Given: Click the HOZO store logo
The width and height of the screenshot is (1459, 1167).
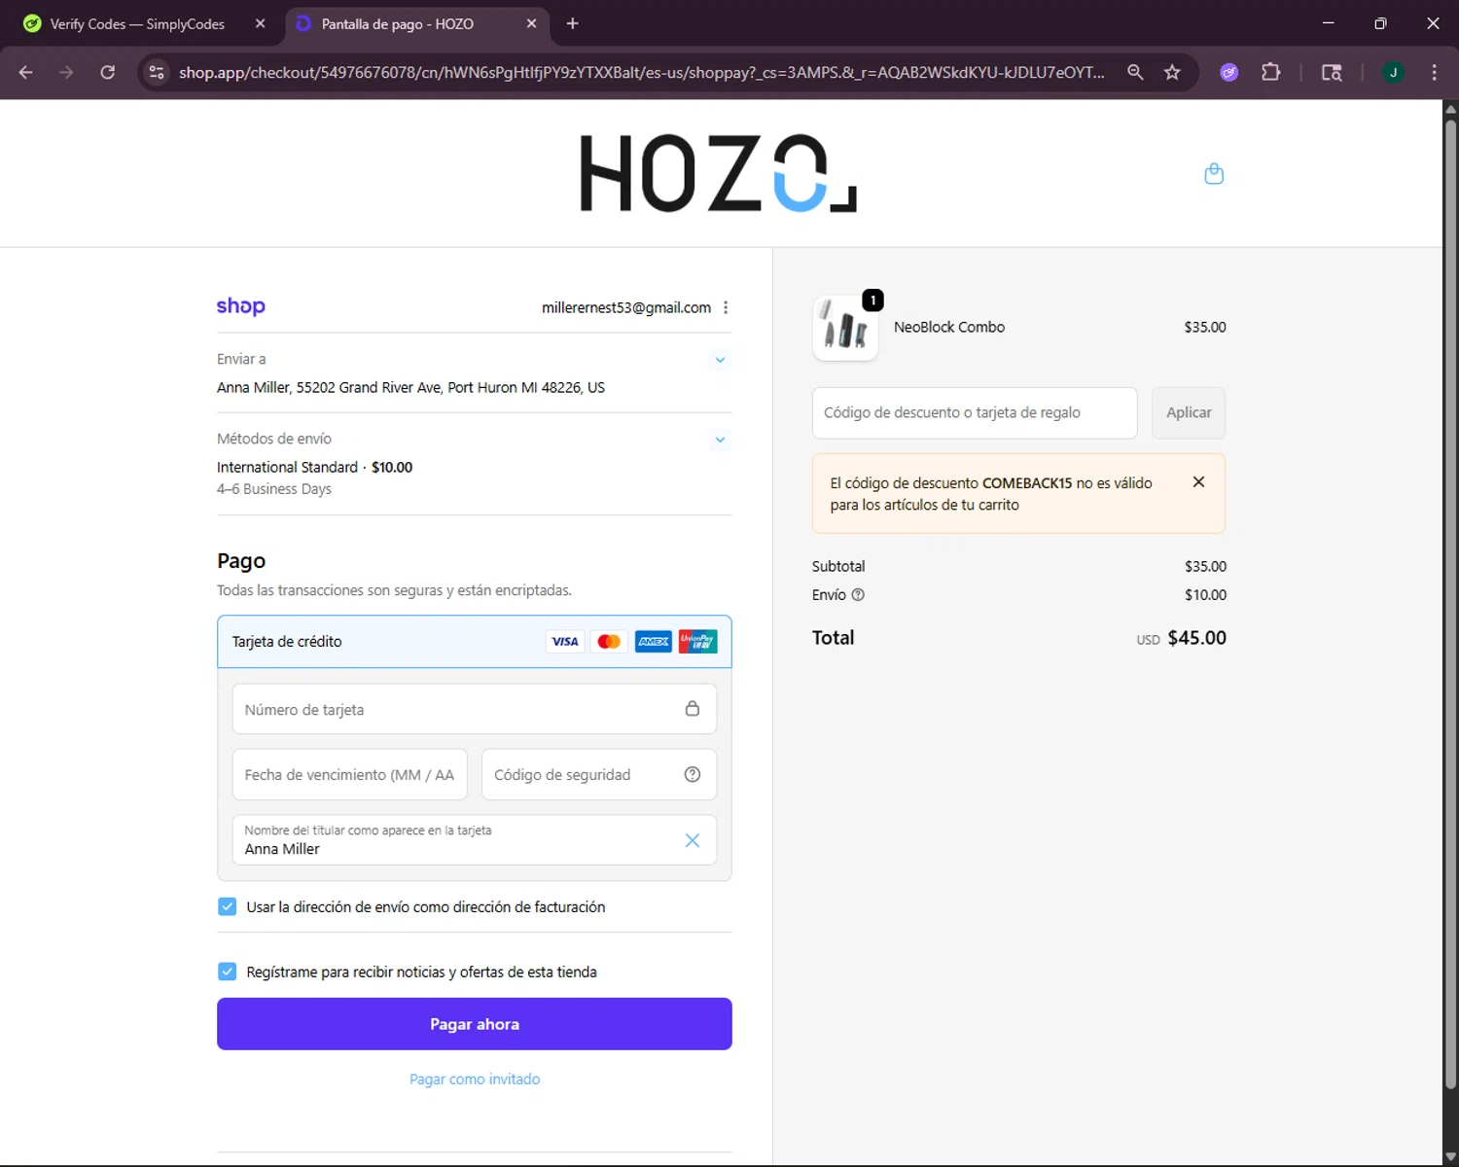Looking at the screenshot, I should point(719,173).
